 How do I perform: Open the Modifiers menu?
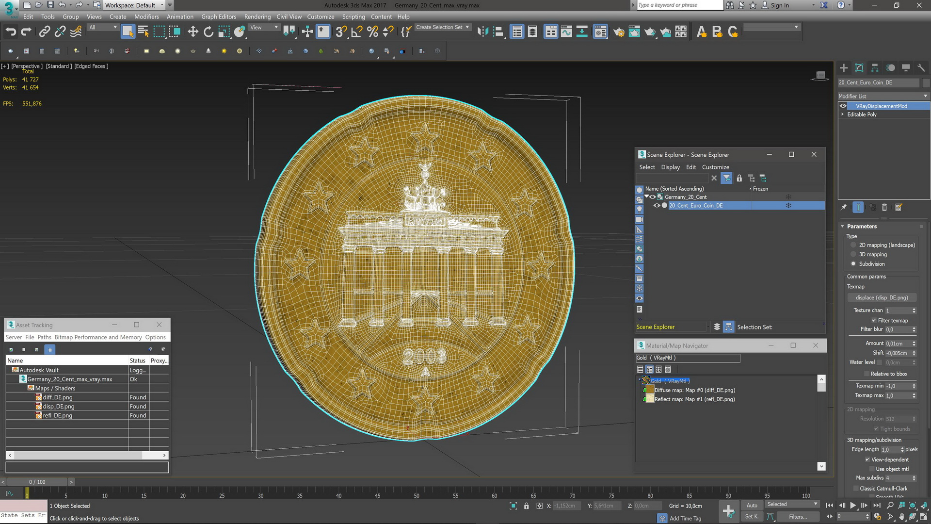[x=146, y=16]
